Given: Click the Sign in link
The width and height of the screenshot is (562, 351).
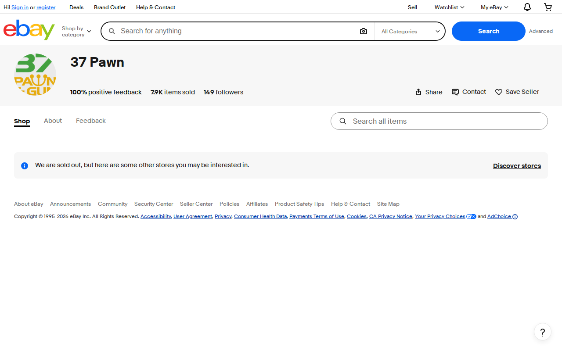Looking at the screenshot, I should coord(20,7).
